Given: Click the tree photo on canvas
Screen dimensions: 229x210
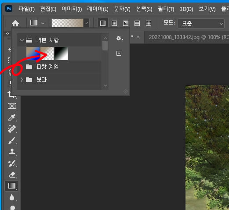Looking at the screenshot, I should coord(207,147).
